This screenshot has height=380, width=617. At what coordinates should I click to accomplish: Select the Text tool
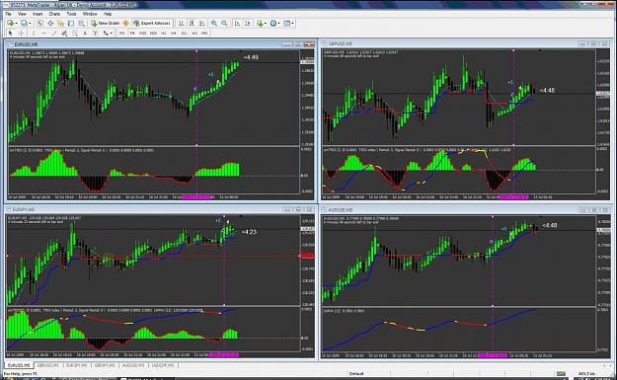[x=85, y=33]
